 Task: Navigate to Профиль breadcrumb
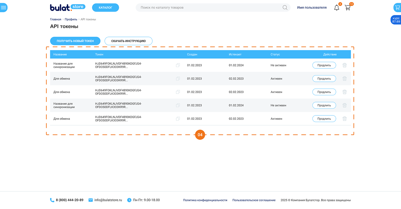point(71,19)
